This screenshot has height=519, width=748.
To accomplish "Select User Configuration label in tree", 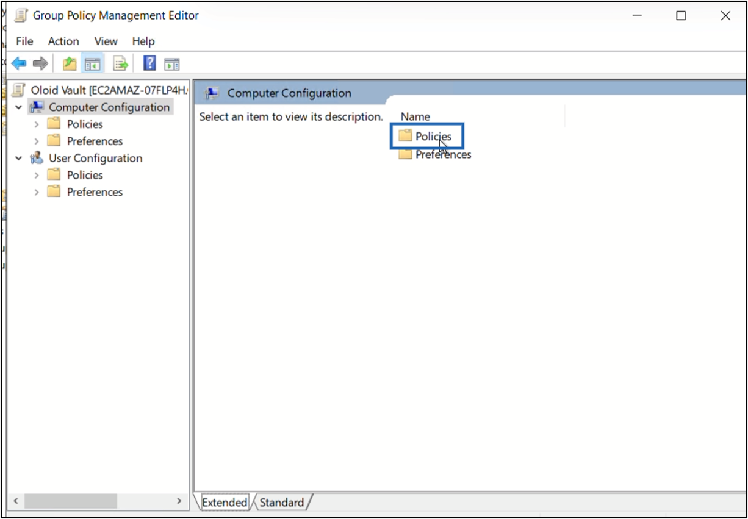I will pyautogui.click(x=95, y=158).
